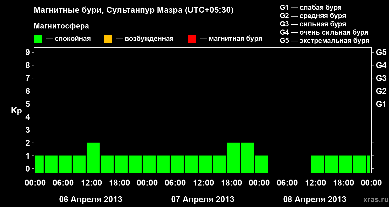Viewport: 389px width, 207px height.
Task: Select the 'G2 — средняя буря' legend line
Action: (313, 16)
